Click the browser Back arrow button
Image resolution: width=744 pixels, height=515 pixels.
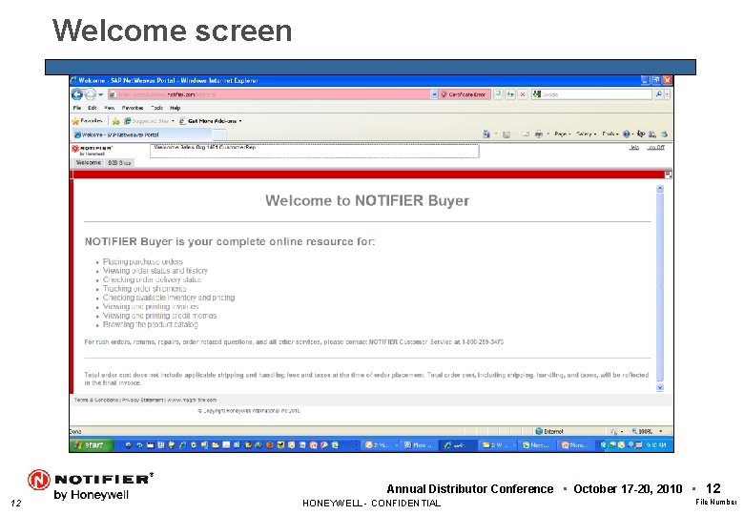click(x=76, y=94)
